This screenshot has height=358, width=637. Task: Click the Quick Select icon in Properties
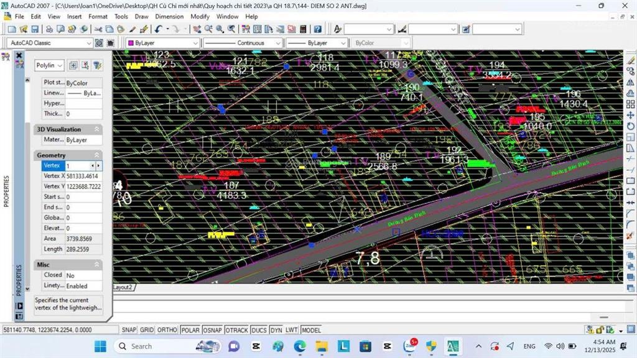coord(97,65)
